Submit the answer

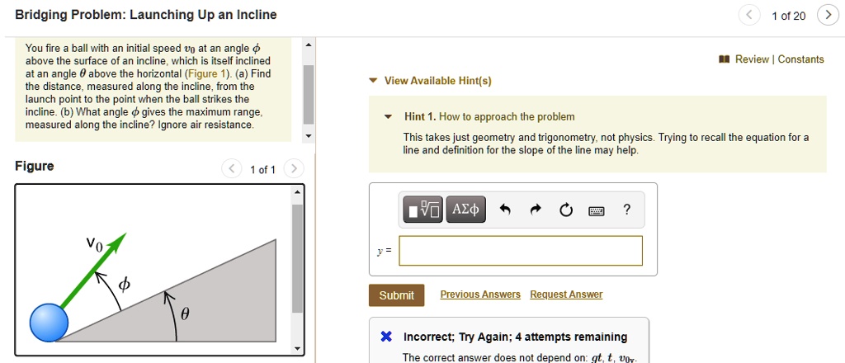tap(397, 295)
